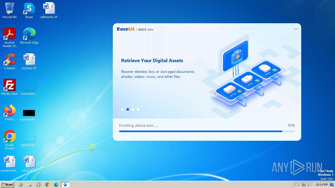The width and height of the screenshot is (335, 188).
Task: Open Acrobat Reader DC shortcut
Action: click(9, 38)
